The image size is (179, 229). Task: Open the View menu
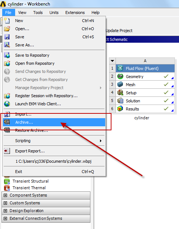point(22,13)
